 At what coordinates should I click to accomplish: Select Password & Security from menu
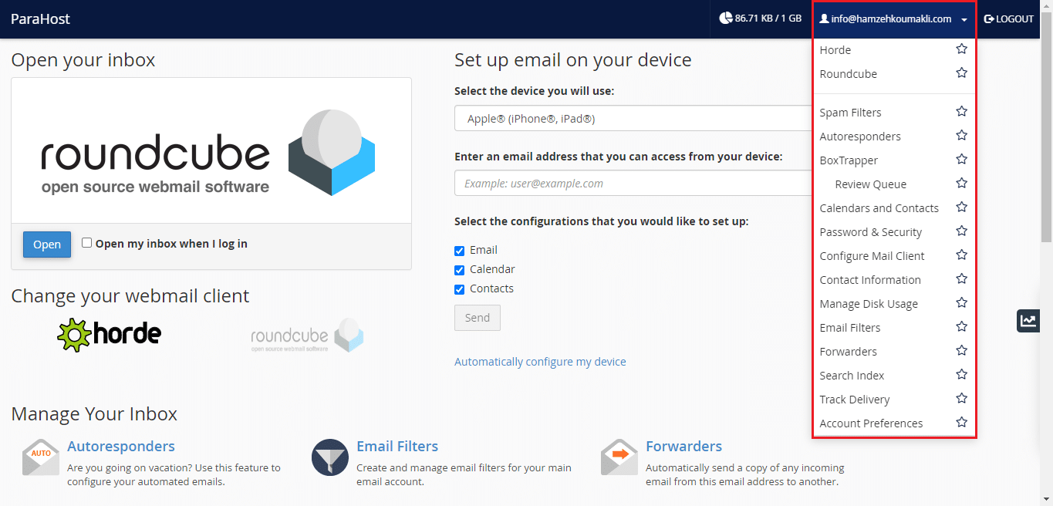(x=870, y=232)
